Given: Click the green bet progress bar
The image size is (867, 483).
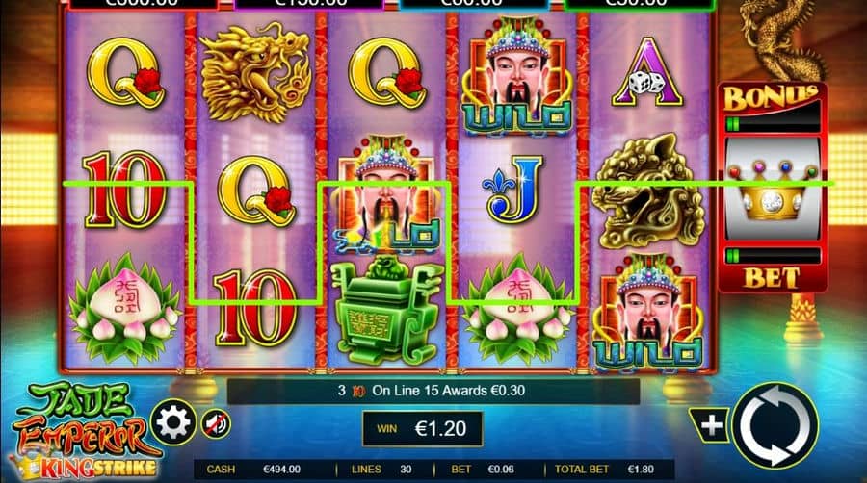Looking at the screenshot, I should point(773,256).
